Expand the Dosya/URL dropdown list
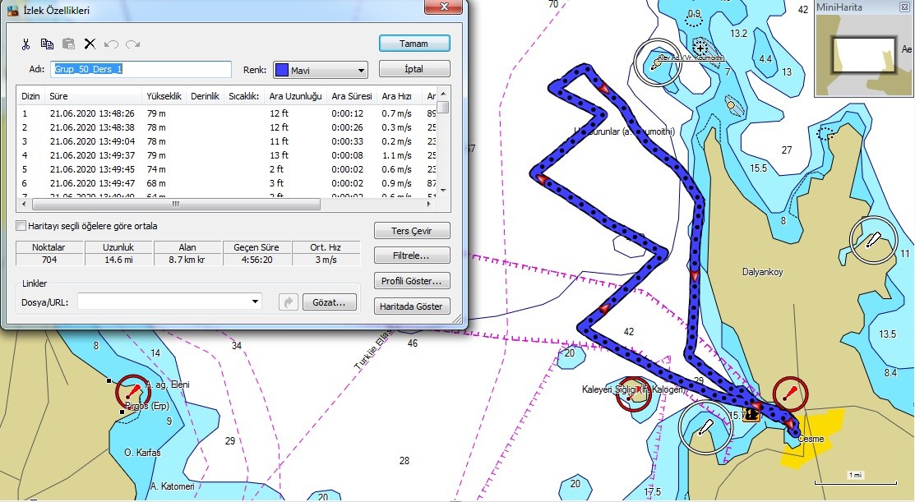 [x=255, y=302]
